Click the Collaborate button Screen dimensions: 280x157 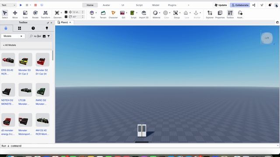point(240,5)
